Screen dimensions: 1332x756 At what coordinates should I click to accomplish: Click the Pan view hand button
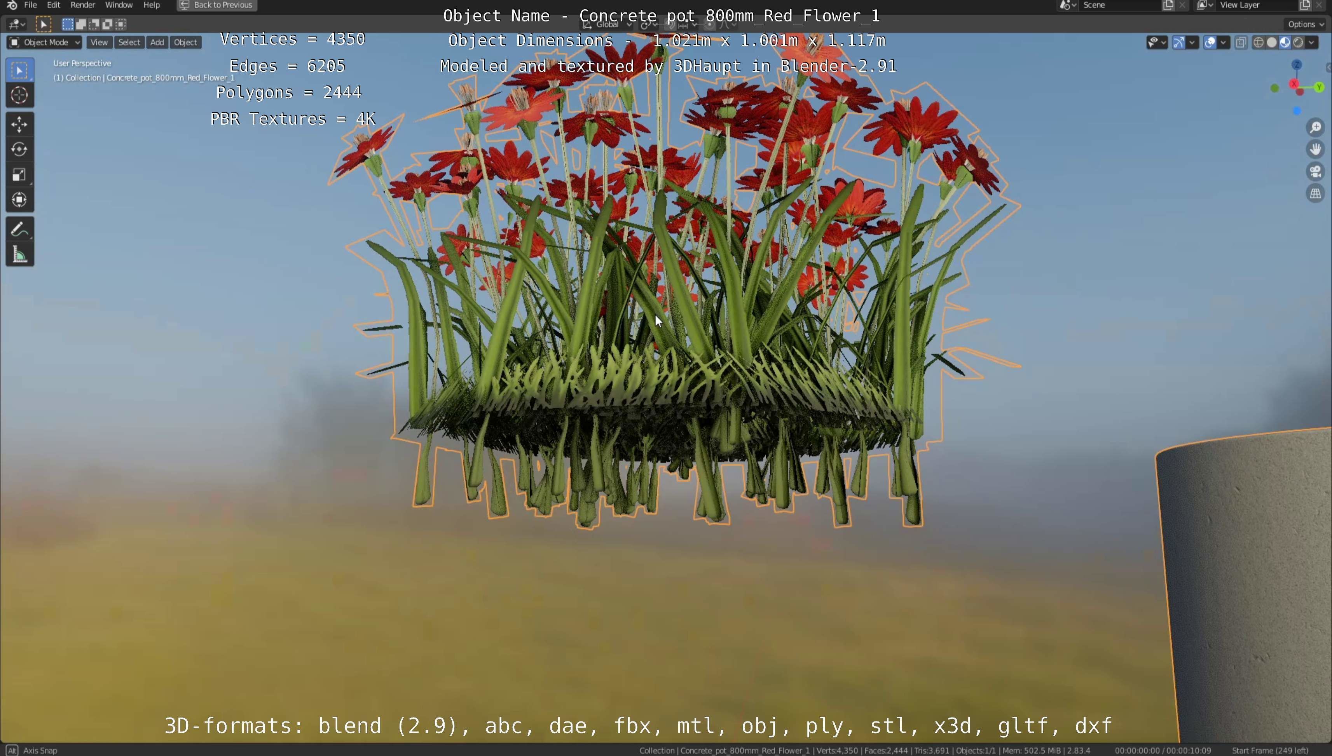click(1315, 150)
